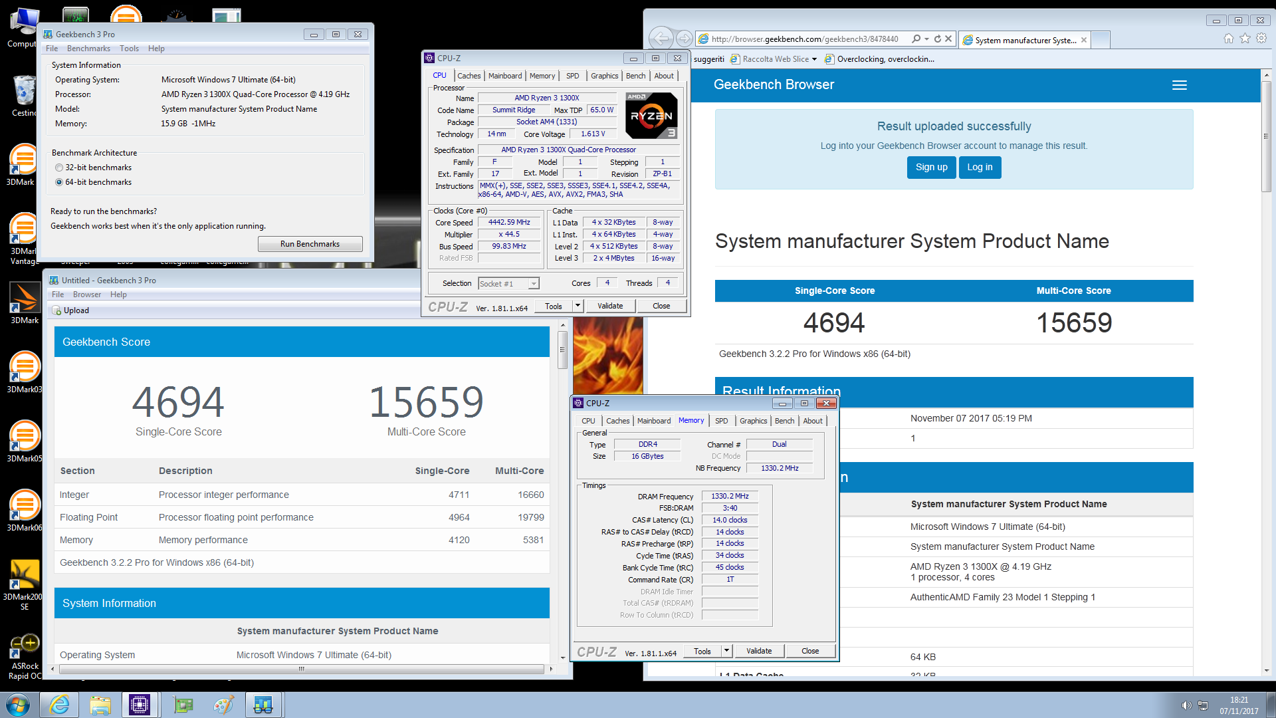
Task: Click IE page vertical scrollbar thumb
Action: [1266, 136]
